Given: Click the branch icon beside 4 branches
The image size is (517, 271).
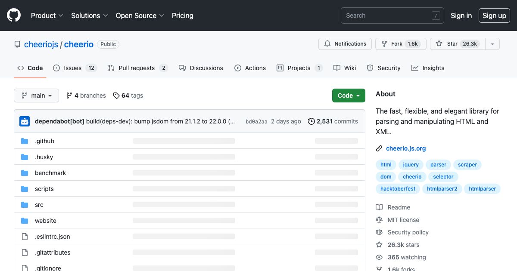Looking at the screenshot, I should click(69, 95).
